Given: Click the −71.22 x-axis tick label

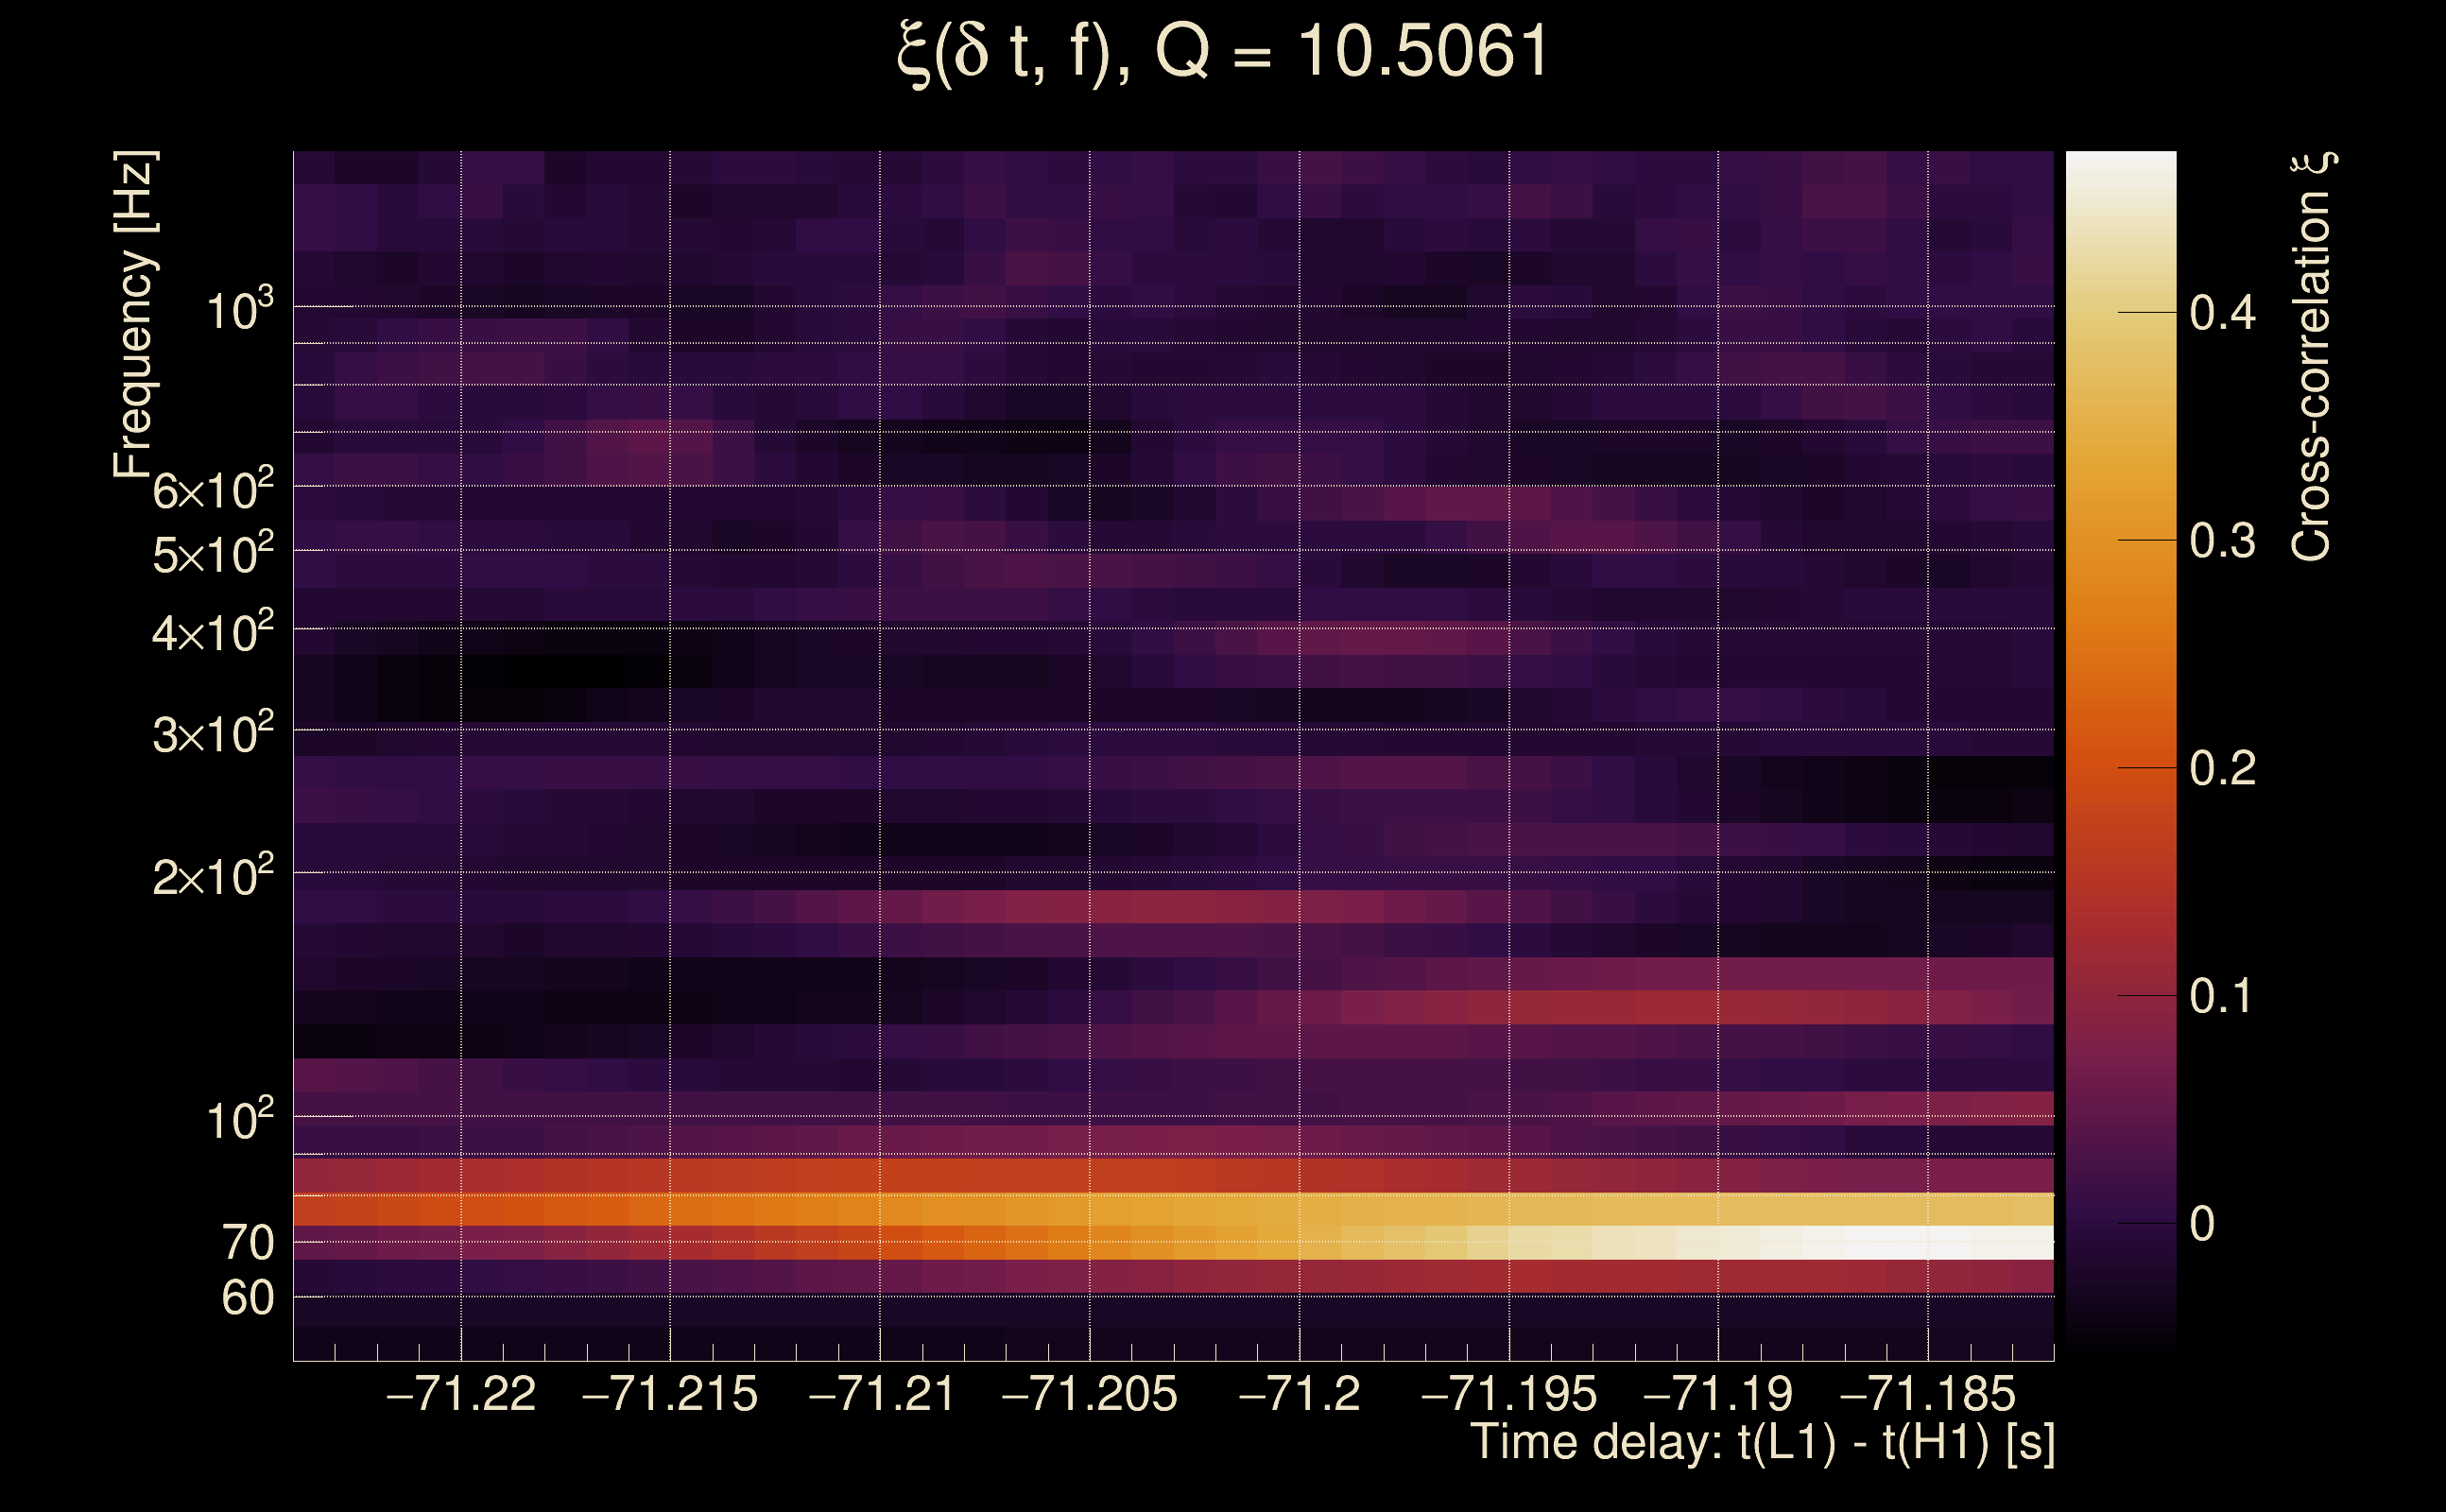Looking at the screenshot, I should point(461,1394).
